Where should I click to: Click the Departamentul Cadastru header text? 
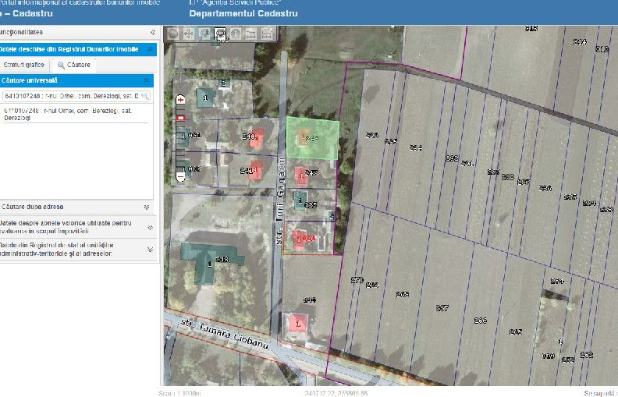click(x=243, y=13)
